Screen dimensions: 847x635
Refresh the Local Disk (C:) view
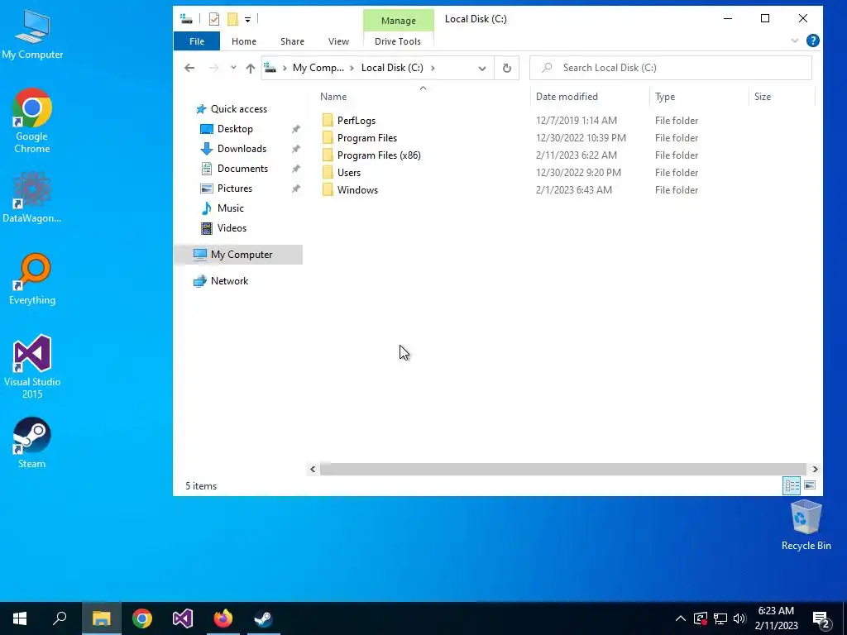[x=507, y=68]
